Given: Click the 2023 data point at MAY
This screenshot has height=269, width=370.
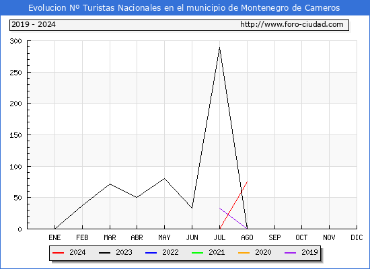Looking at the screenshot, I should (164, 178).
